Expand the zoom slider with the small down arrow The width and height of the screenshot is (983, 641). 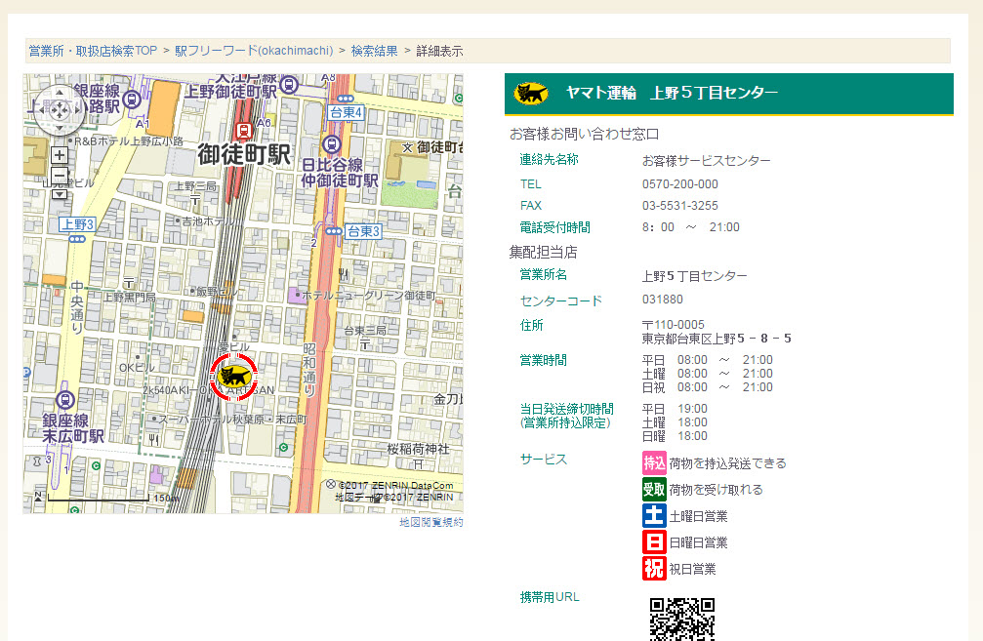pos(60,193)
